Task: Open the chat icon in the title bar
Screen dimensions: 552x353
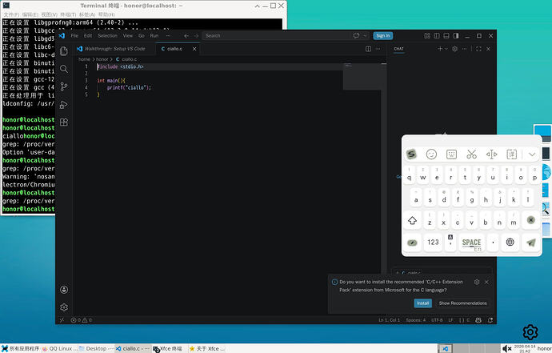Action: pyautogui.click(x=356, y=35)
